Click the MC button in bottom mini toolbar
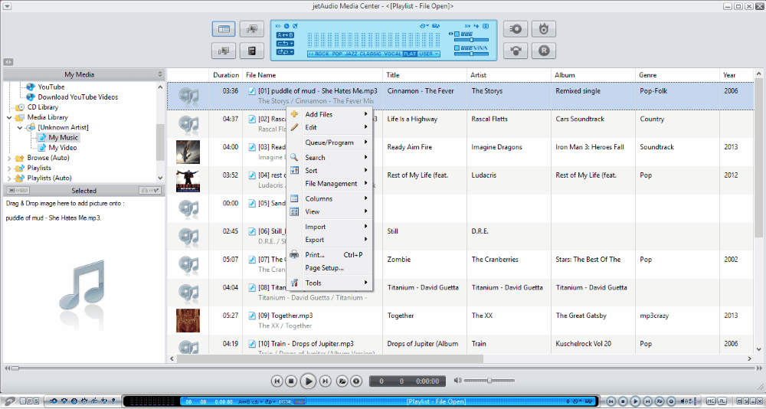Viewport: 766px width, 409px height. point(712,401)
